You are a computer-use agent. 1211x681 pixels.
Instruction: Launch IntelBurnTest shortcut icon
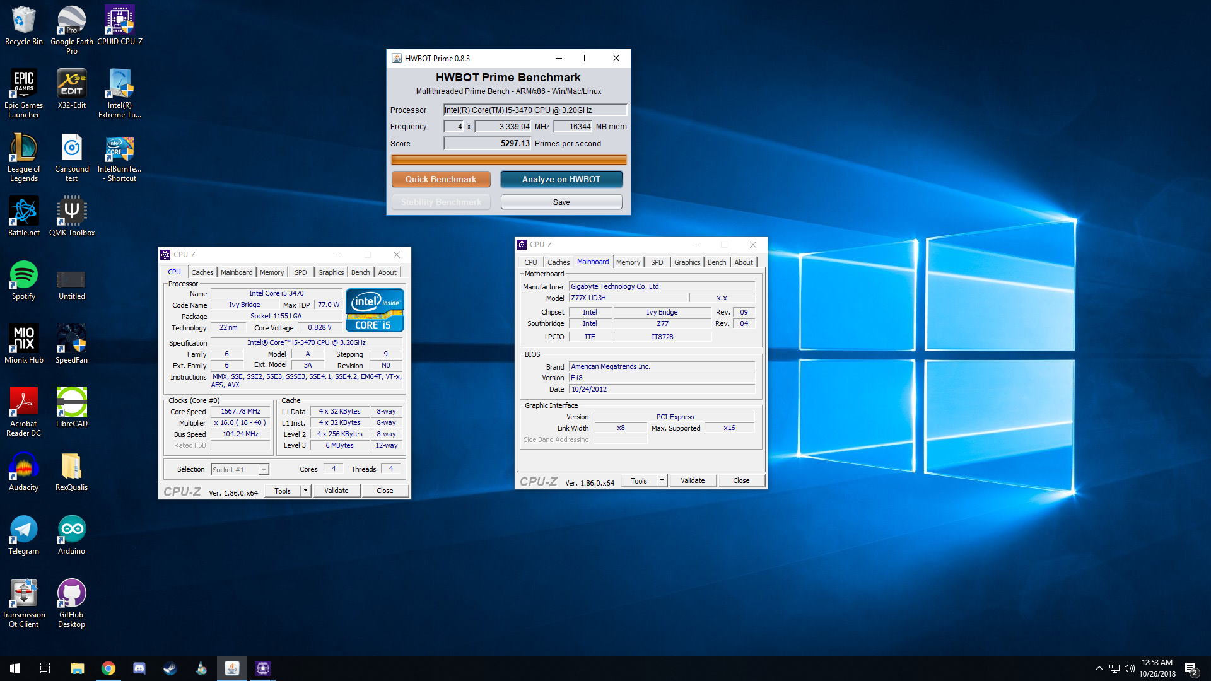pos(120,157)
